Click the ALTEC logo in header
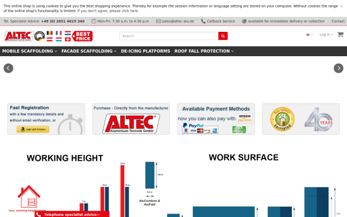This screenshot has height=217, width=347. point(19,36)
